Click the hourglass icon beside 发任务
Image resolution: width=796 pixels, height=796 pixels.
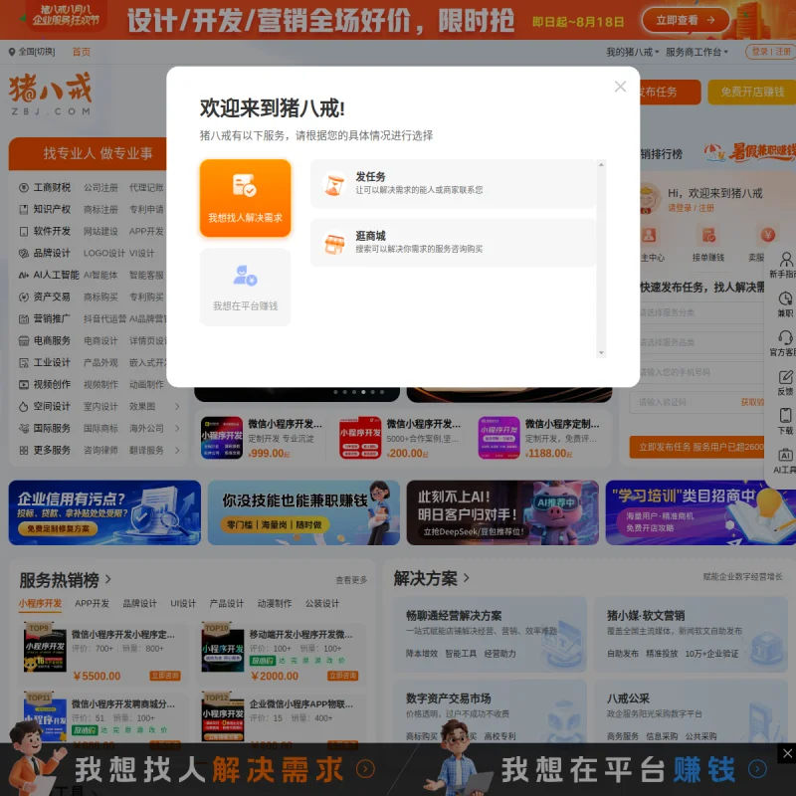(x=334, y=184)
